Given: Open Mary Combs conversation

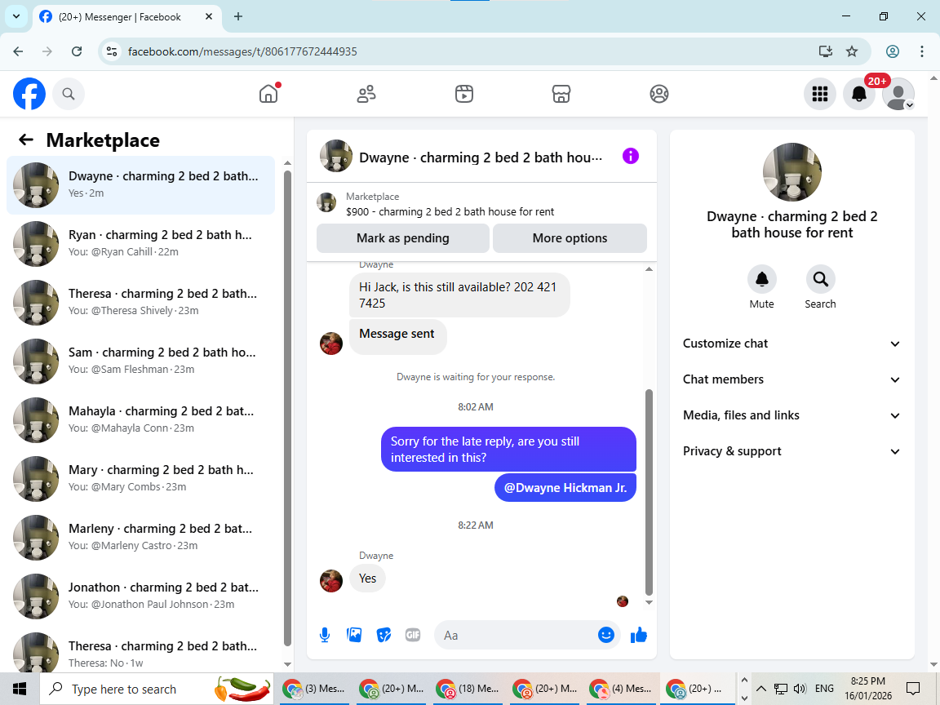Looking at the screenshot, I should coord(141,479).
